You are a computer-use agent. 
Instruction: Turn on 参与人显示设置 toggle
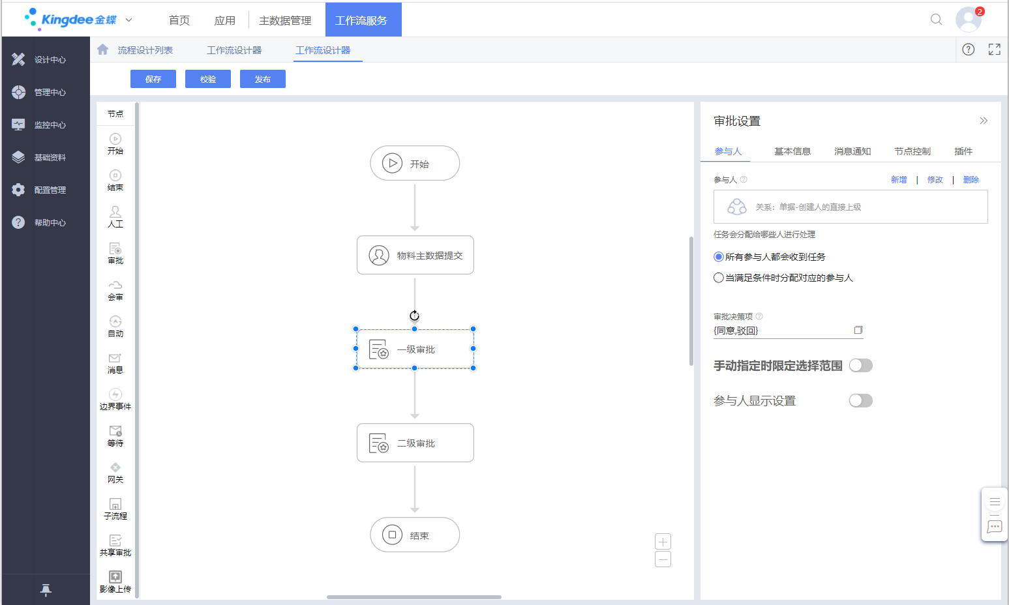860,401
